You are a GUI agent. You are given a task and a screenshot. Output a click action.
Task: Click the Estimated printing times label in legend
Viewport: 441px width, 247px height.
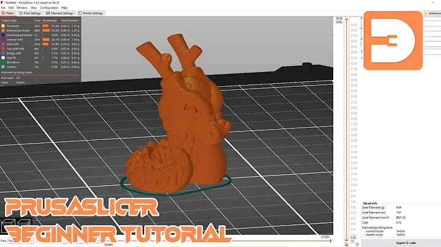click(17, 72)
